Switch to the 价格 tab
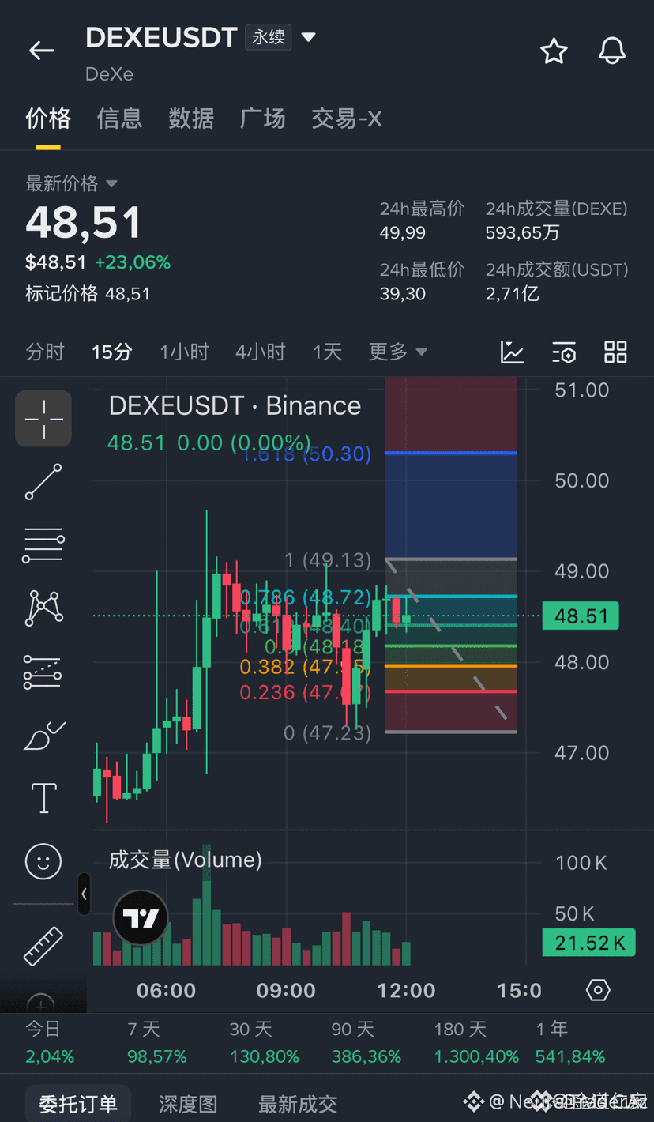 pyautogui.click(x=48, y=119)
